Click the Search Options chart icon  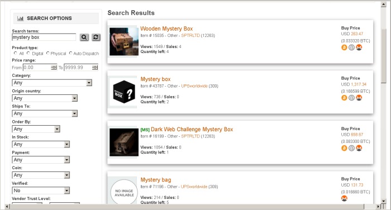click(20, 18)
